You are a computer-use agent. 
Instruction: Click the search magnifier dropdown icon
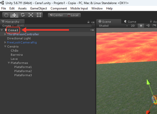[19, 26]
